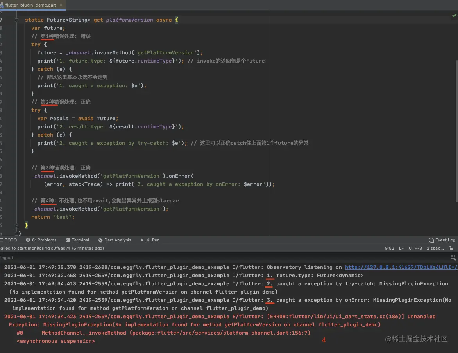Click the Problems warning icon
Viewport: 458px width, 353px height.
28,240
